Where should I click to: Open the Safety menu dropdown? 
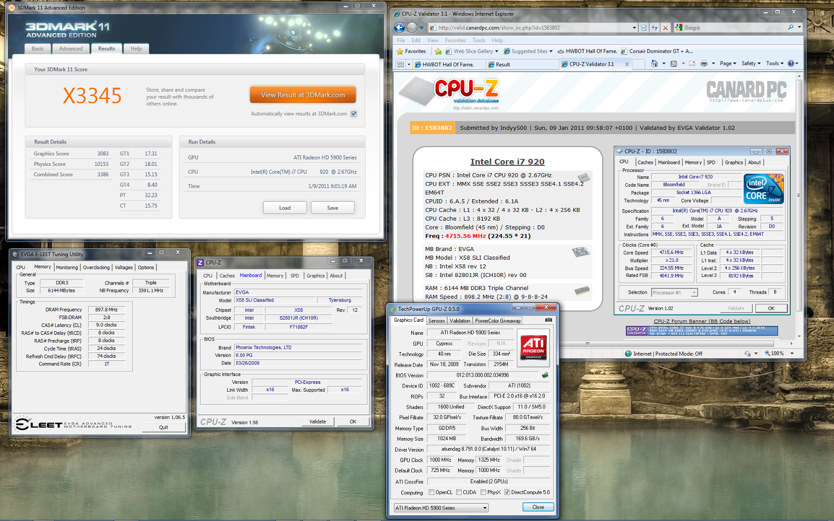tap(751, 64)
